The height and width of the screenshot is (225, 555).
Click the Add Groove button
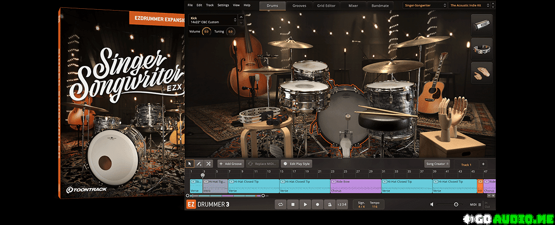[231, 164]
